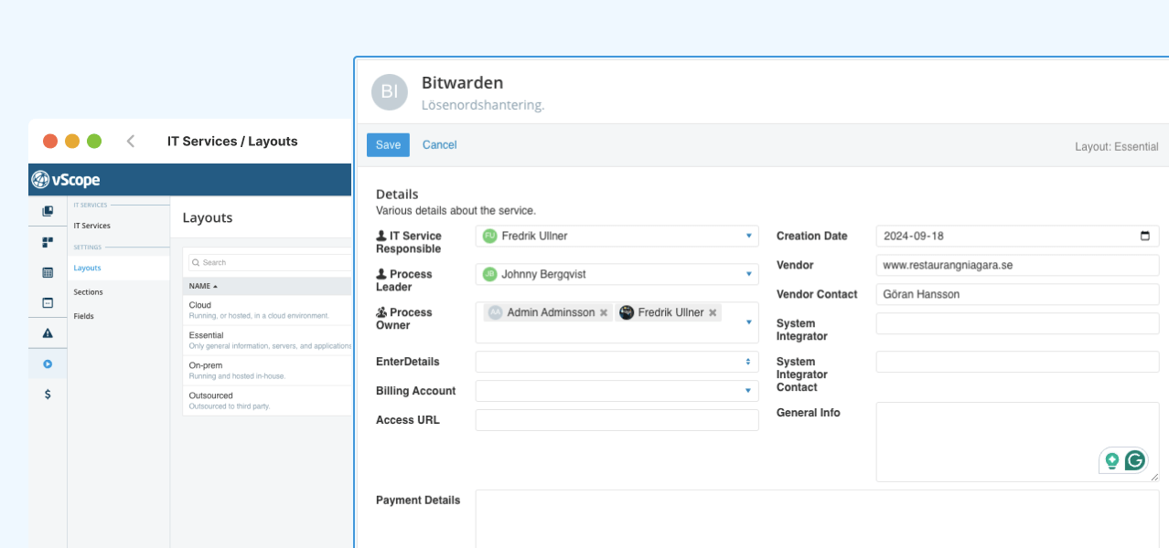Click the Vendor input field
Viewport: 1169px width, 548px height.
click(x=1017, y=265)
